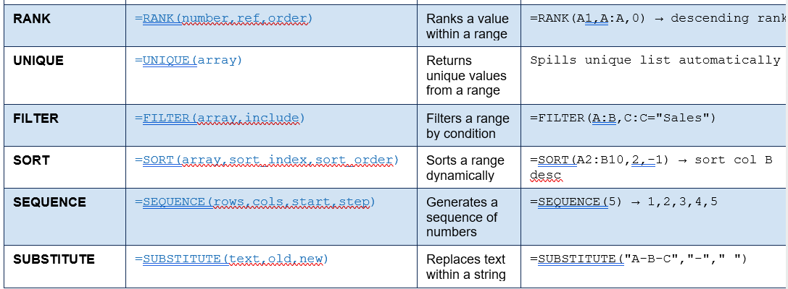
Task: Click the =SUBSTITUTE("A-B-C","-"," ") example
Action: click(x=639, y=259)
